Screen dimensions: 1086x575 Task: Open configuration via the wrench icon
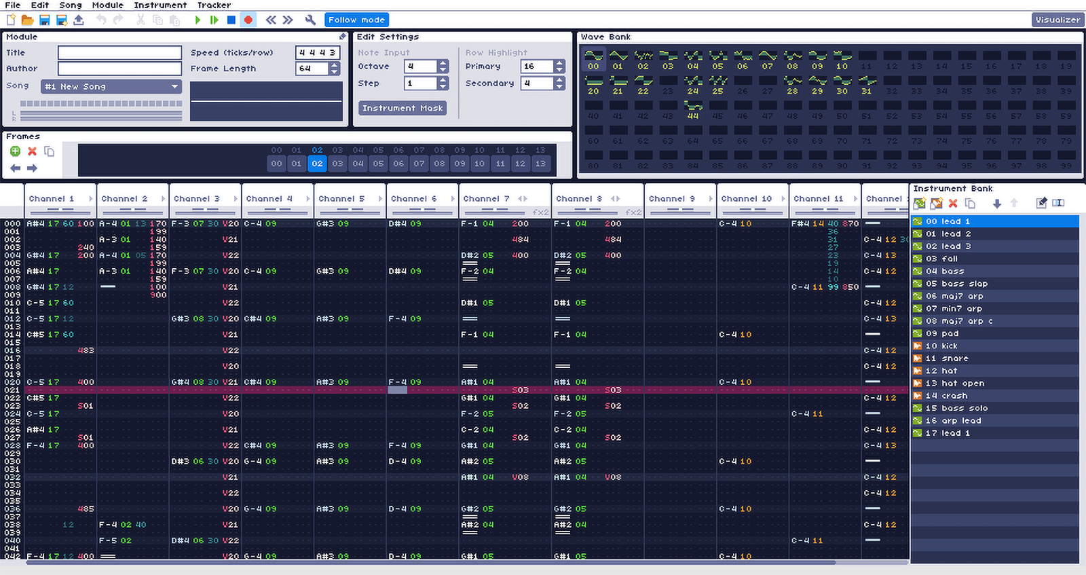[310, 20]
